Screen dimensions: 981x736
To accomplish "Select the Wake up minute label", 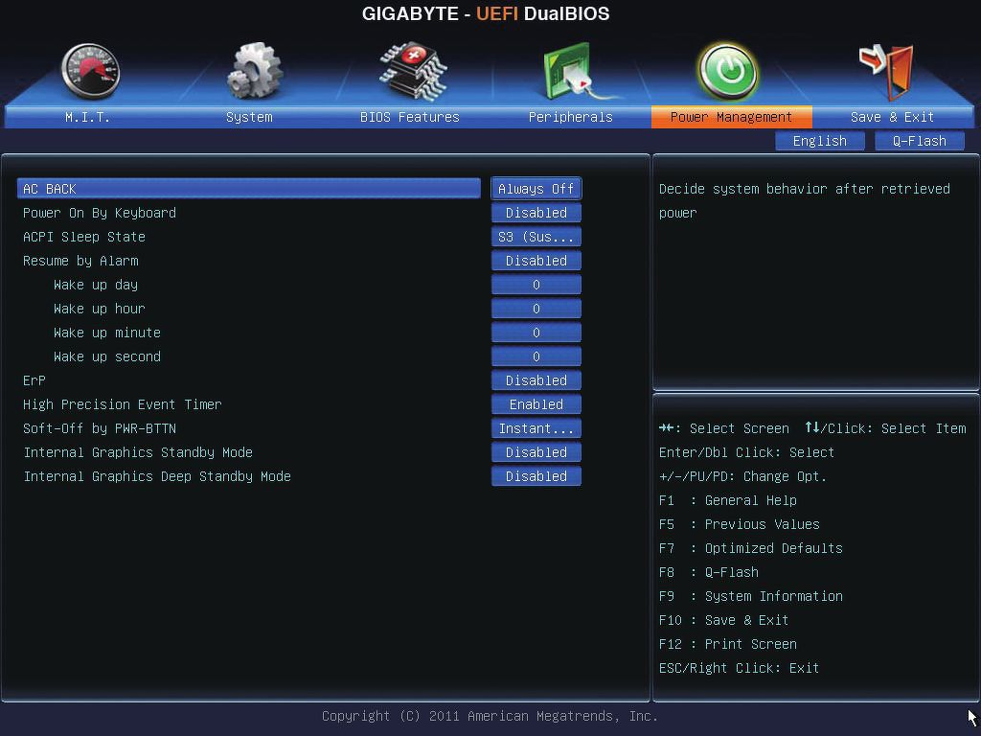I will (107, 333).
